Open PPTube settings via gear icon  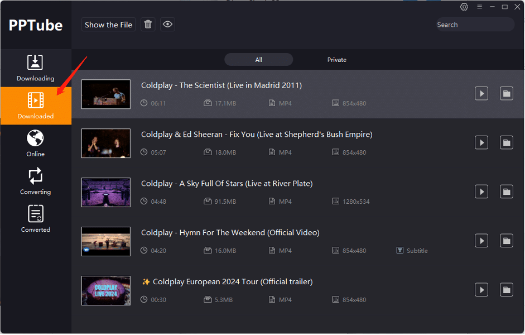pyautogui.click(x=464, y=7)
